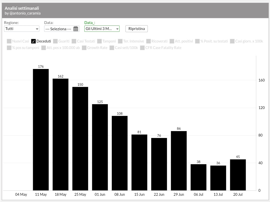Click the 120 y-axis value
Image resolution: width=270 pixels, height=202 pixels.
pyautogui.click(x=261, y=107)
